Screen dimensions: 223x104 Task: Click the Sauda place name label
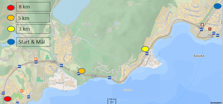point(199,56)
